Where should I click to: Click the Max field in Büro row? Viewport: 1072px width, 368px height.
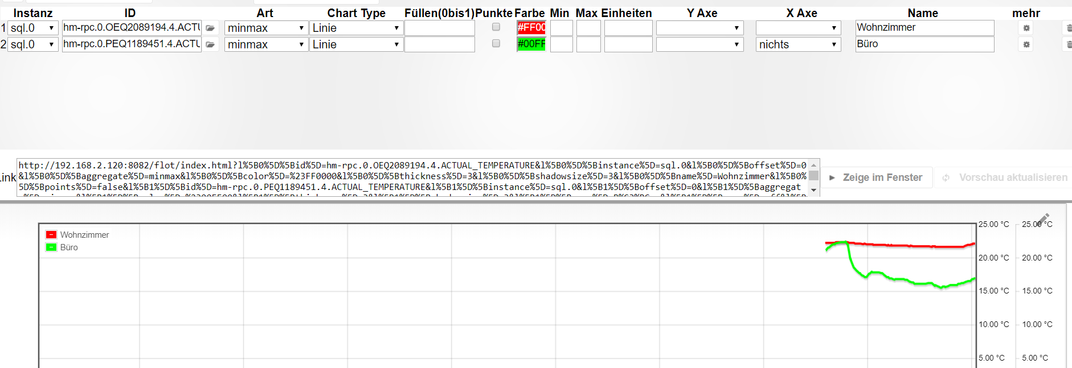(588, 44)
